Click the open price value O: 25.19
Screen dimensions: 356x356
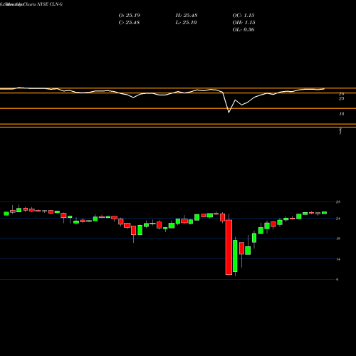(x=130, y=16)
